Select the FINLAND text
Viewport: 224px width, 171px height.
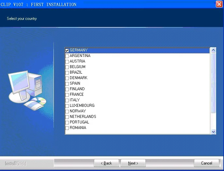77,89
